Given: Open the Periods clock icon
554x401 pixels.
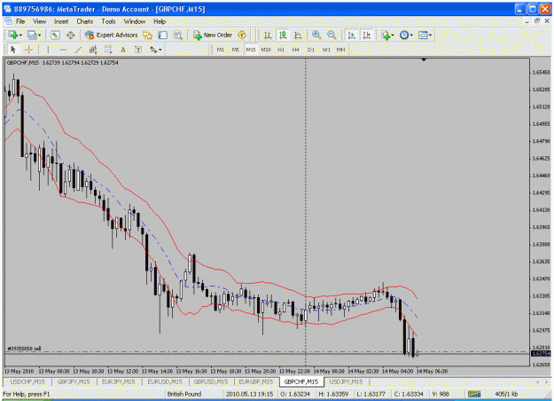Looking at the screenshot, I should [404, 35].
